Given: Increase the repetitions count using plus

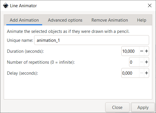Looking at the screenshot, I should (147, 62).
